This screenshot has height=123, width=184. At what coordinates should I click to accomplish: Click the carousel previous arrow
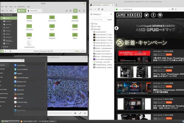[117, 28]
